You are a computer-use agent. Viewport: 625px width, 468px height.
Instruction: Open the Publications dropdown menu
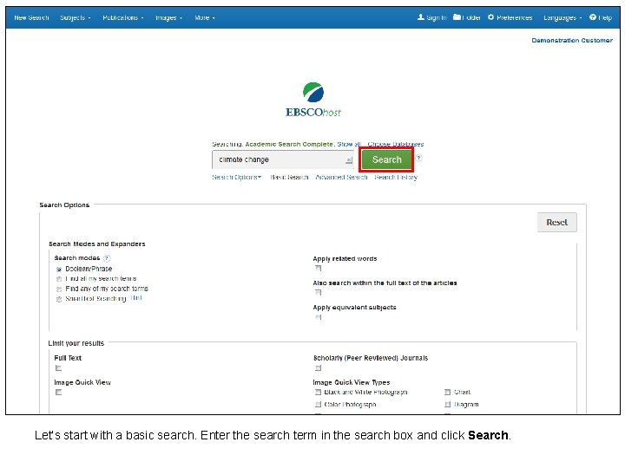tap(122, 17)
